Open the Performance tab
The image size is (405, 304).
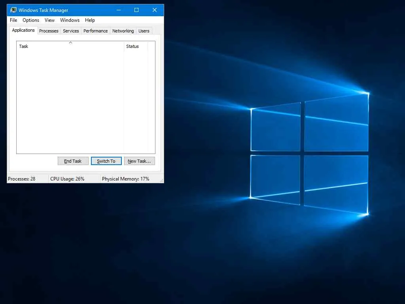pyautogui.click(x=96, y=31)
